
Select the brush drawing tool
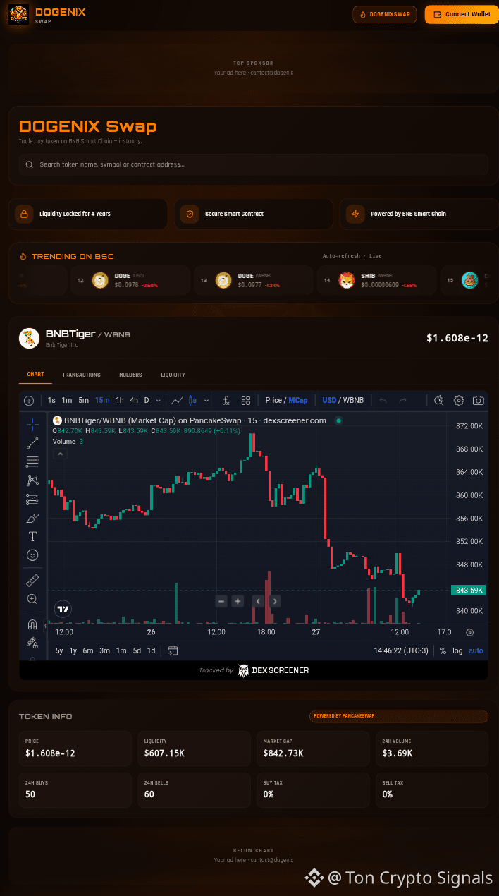[x=32, y=518]
